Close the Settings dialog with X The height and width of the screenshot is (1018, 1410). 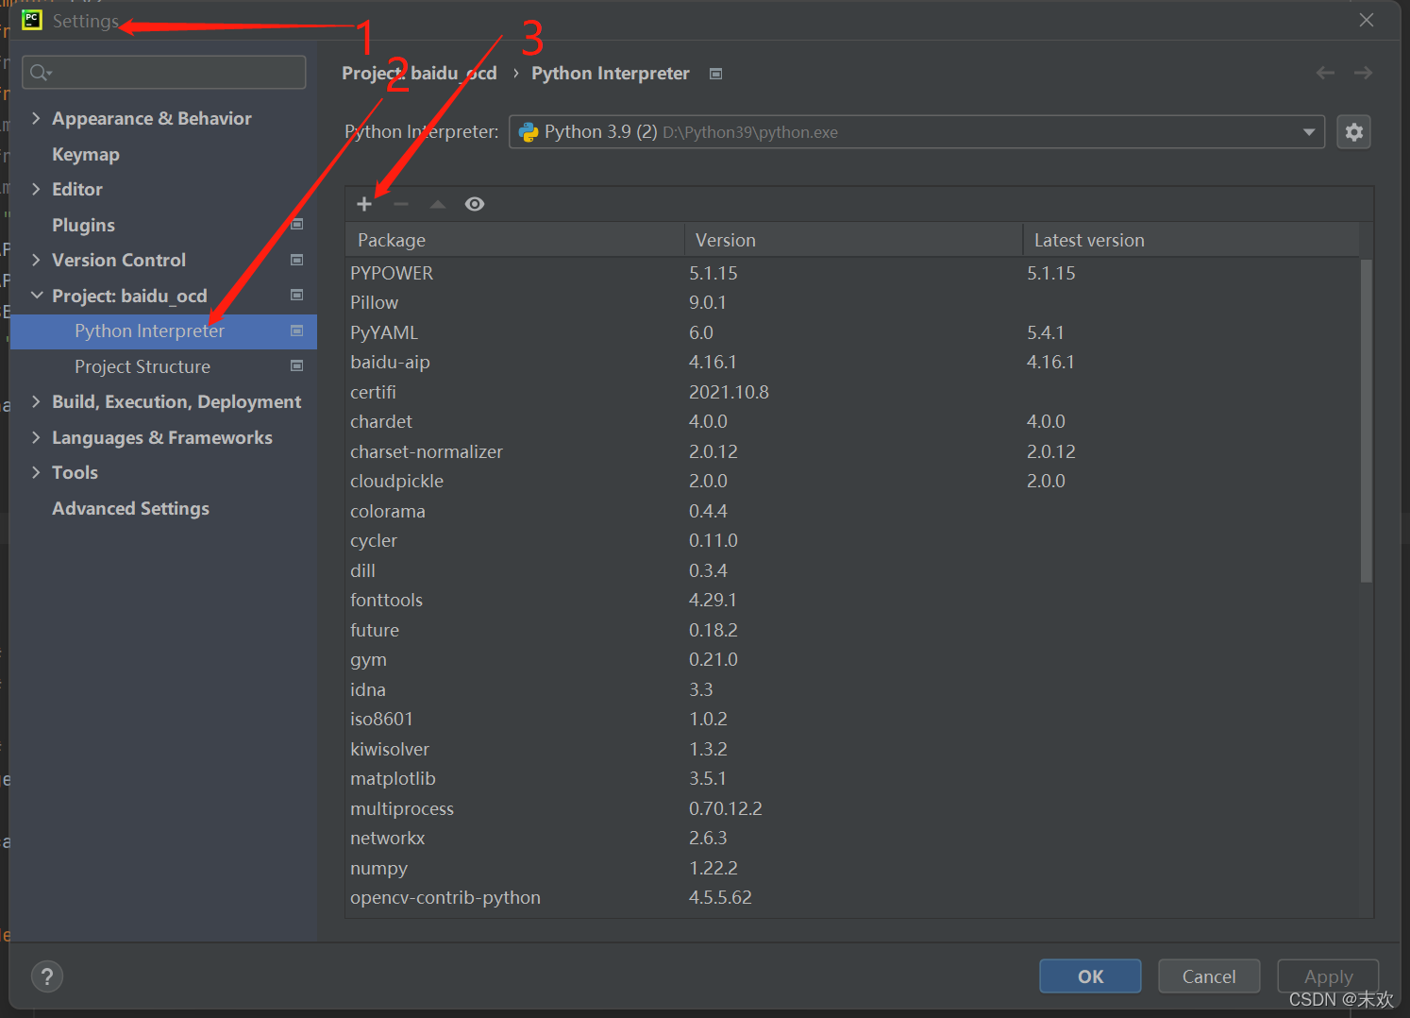1367,20
